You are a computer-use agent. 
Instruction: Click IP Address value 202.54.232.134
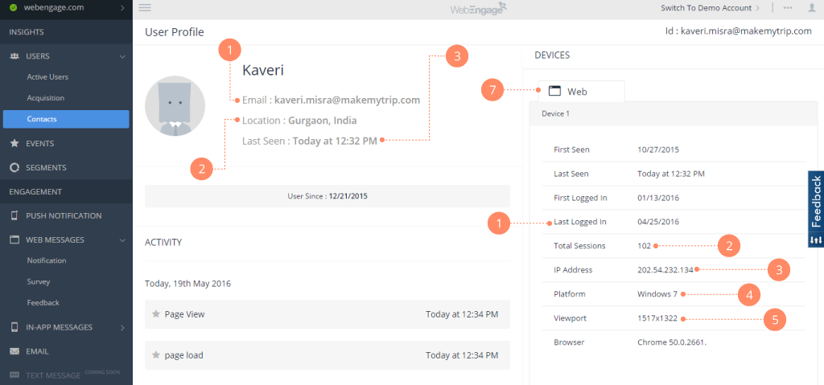tap(665, 270)
